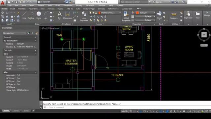Toggle polar tracking in status bar

(x=144, y=111)
